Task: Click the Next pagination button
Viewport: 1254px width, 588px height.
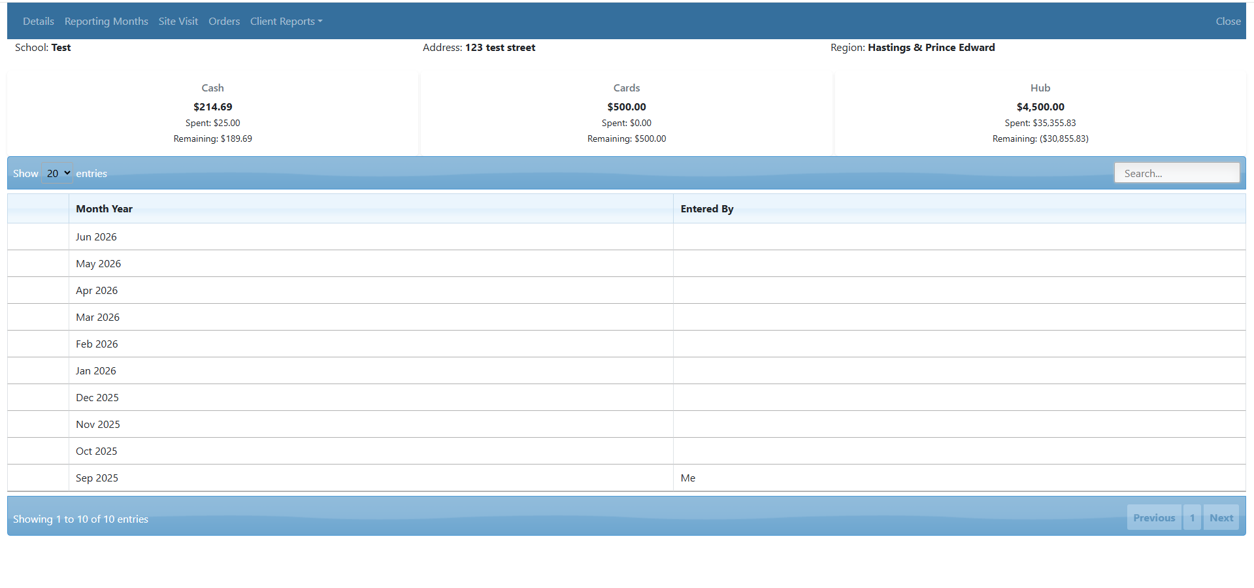Action: (1221, 518)
